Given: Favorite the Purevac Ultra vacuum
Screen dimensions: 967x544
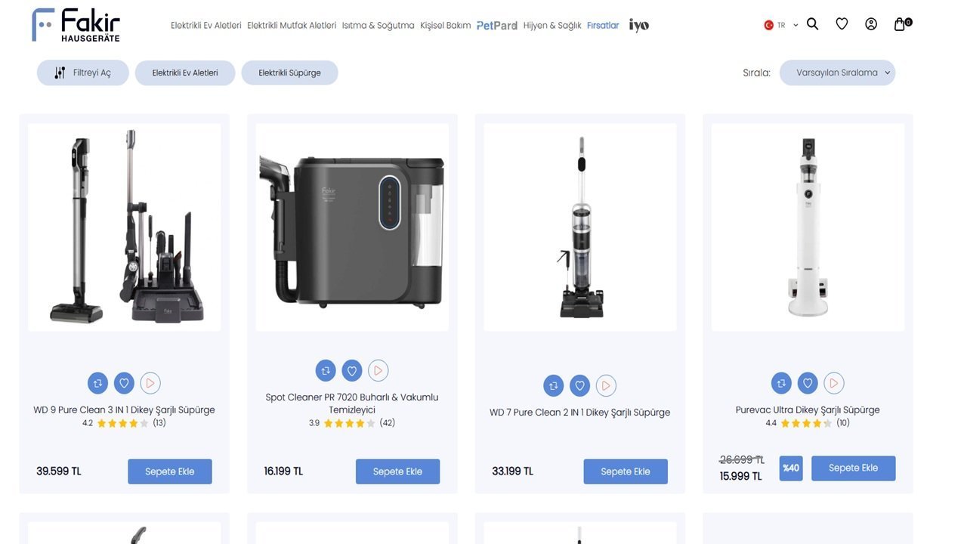Looking at the screenshot, I should [x=808, y=383].
